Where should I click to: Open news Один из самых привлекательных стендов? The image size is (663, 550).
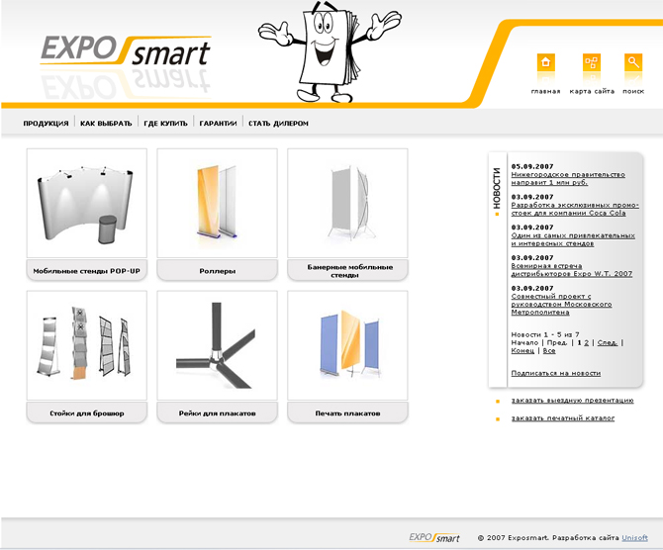pyautogui.click(x=573, y=239)
